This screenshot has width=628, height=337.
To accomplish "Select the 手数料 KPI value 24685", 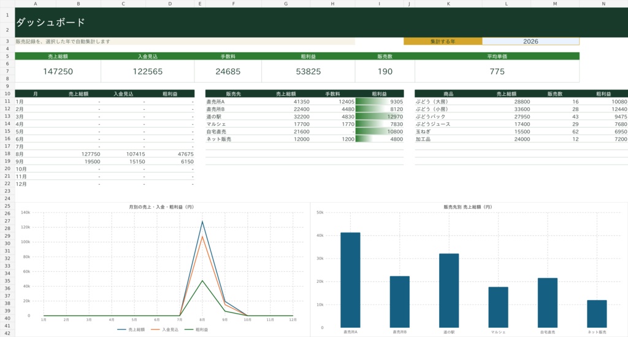I will 228,71.
